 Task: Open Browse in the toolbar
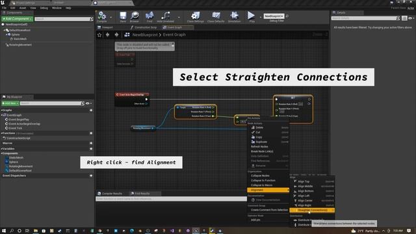(135, 17)
